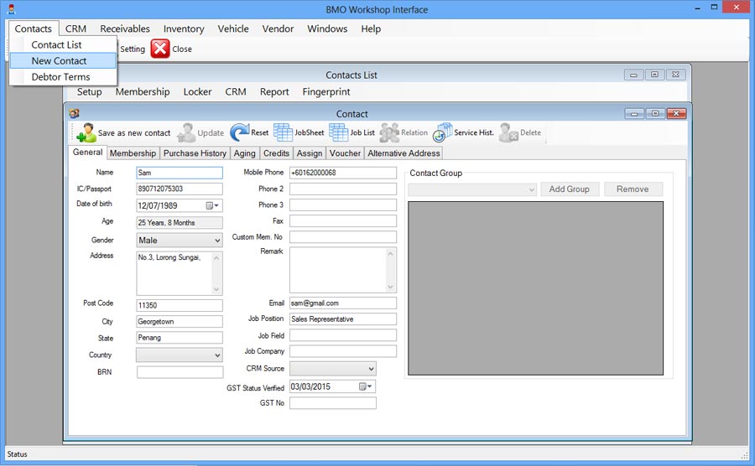Viewport: 755px width, 466px height.
Task: Select Contact List menu entry
Action: click(x=56, y=44)
